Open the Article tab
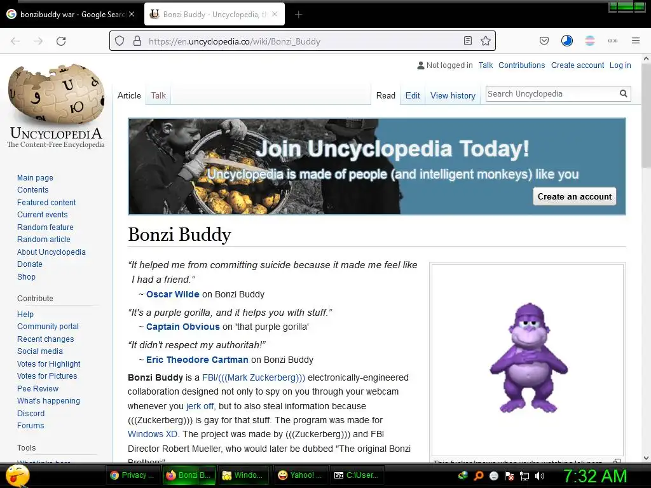Screen dimensions: 651x488 coord(129,95)
